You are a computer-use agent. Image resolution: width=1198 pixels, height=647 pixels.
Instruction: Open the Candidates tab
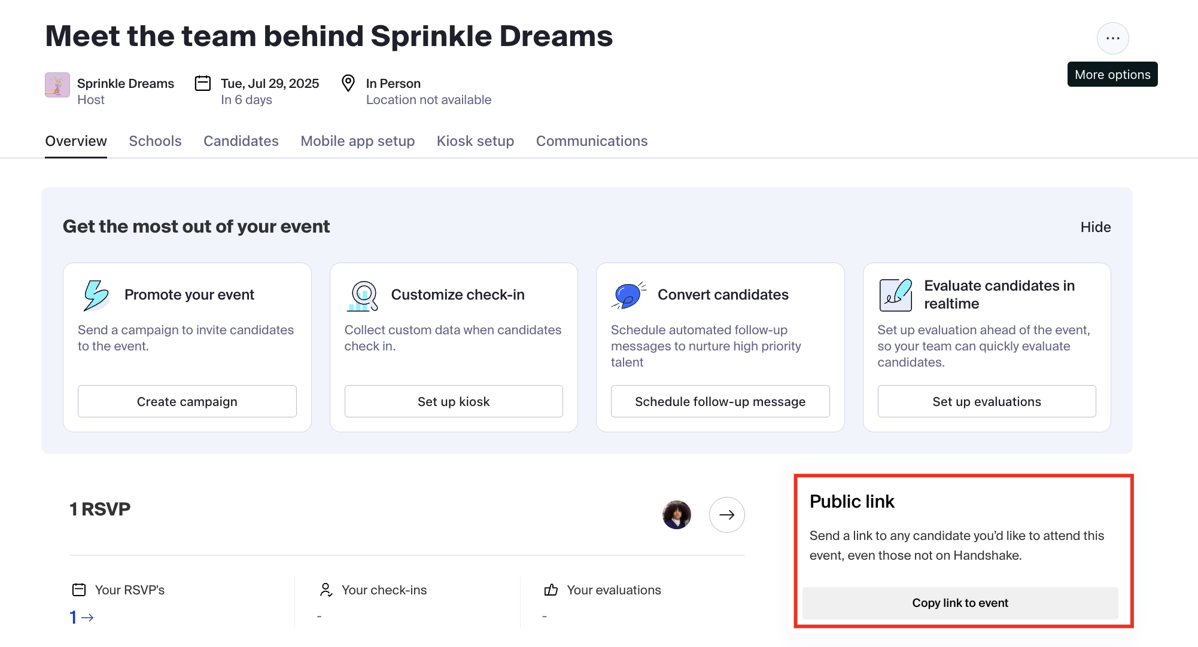pyautogui.click(x=241, y=141)
